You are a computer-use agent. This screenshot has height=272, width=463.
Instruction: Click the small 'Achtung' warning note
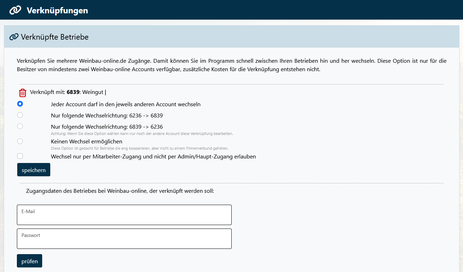click(142, 134)
